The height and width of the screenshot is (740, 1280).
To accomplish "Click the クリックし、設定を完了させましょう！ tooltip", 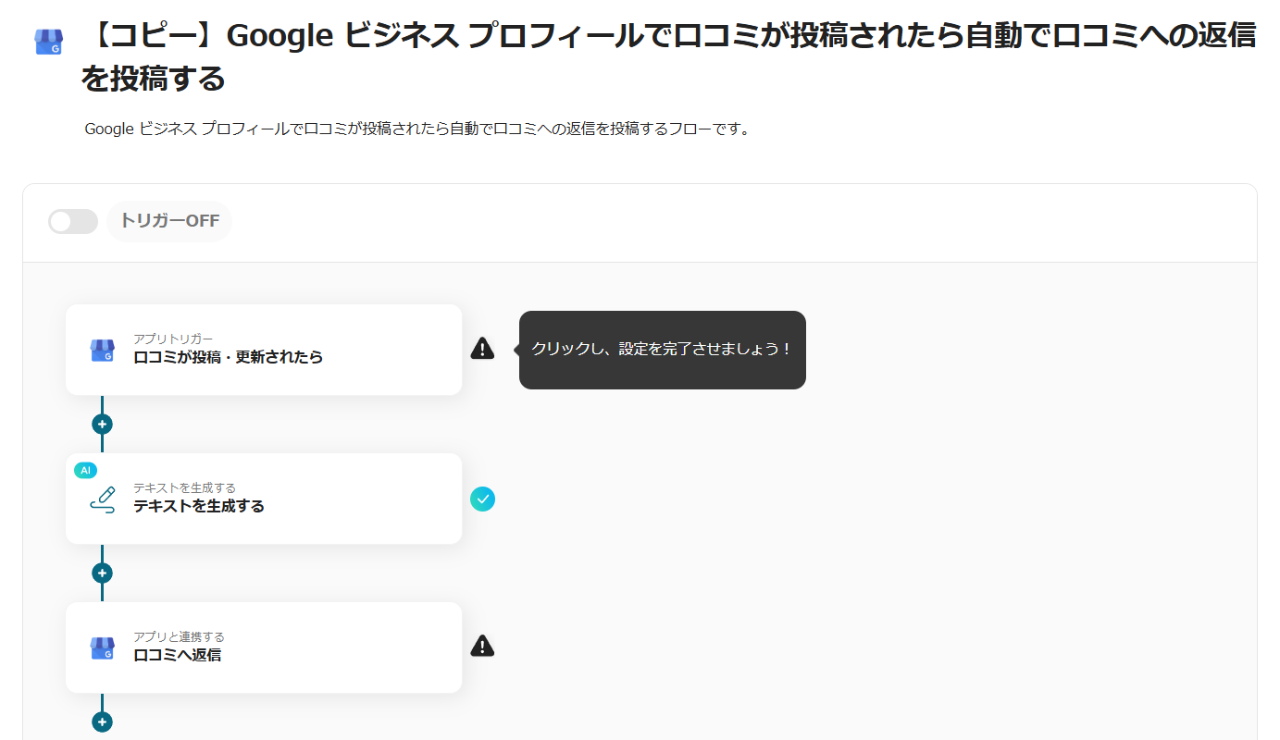I will coord(662,350).
